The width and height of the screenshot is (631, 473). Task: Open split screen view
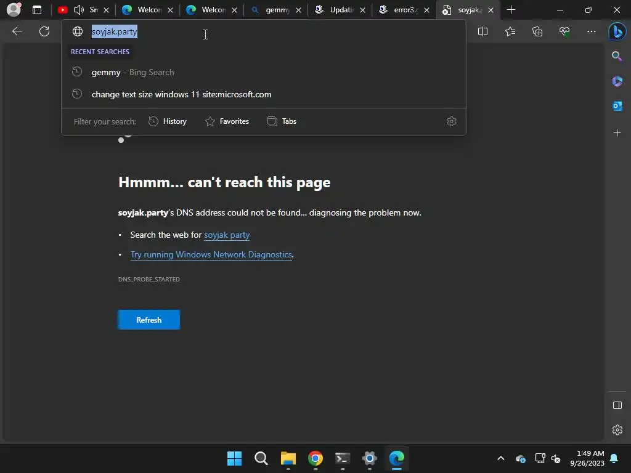pos(482,31)
